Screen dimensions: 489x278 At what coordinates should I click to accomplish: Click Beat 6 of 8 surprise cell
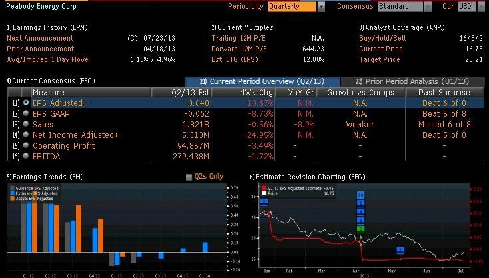click(444, 103)
